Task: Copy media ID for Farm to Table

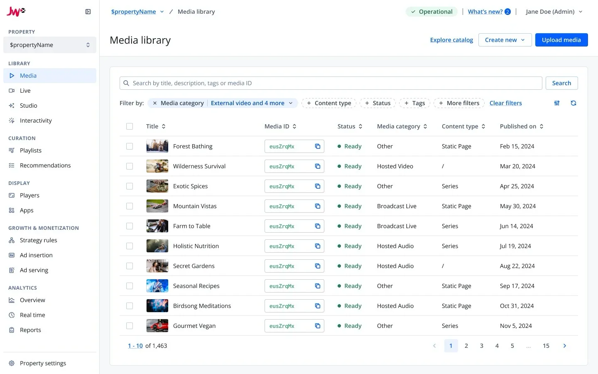Action: coord(318,226)
